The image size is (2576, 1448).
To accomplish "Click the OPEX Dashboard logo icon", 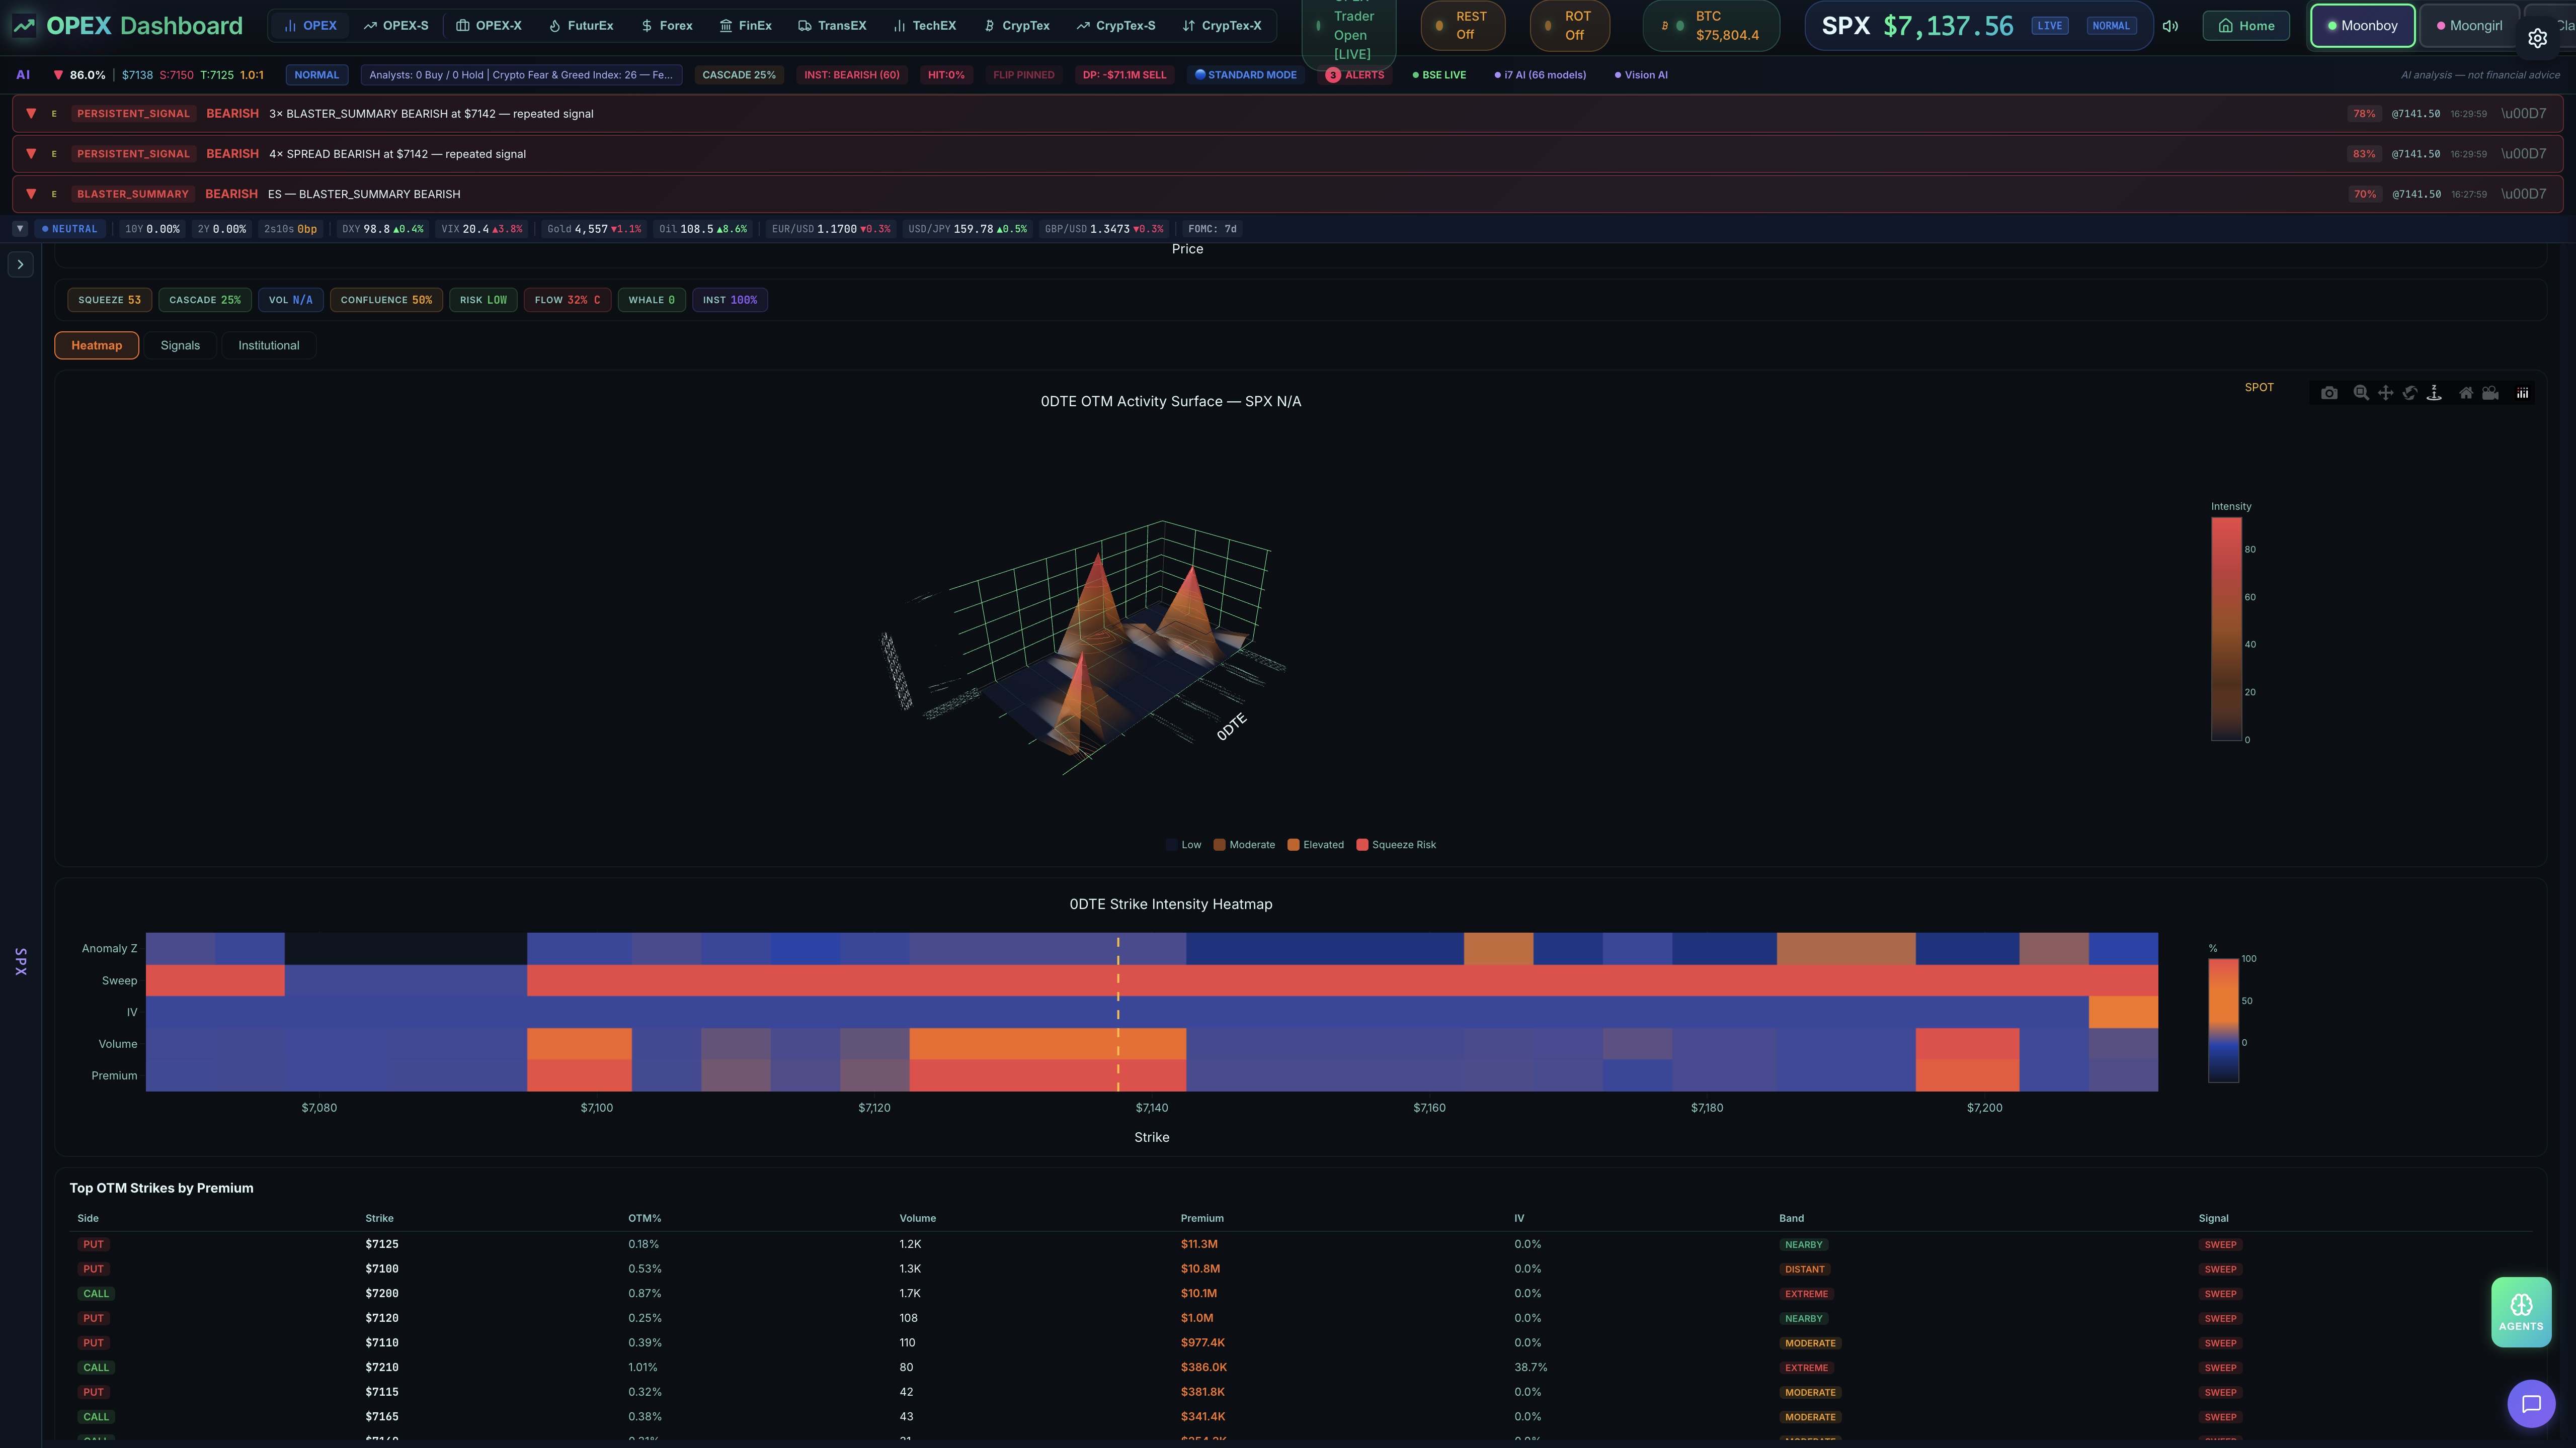I will 23,26.
